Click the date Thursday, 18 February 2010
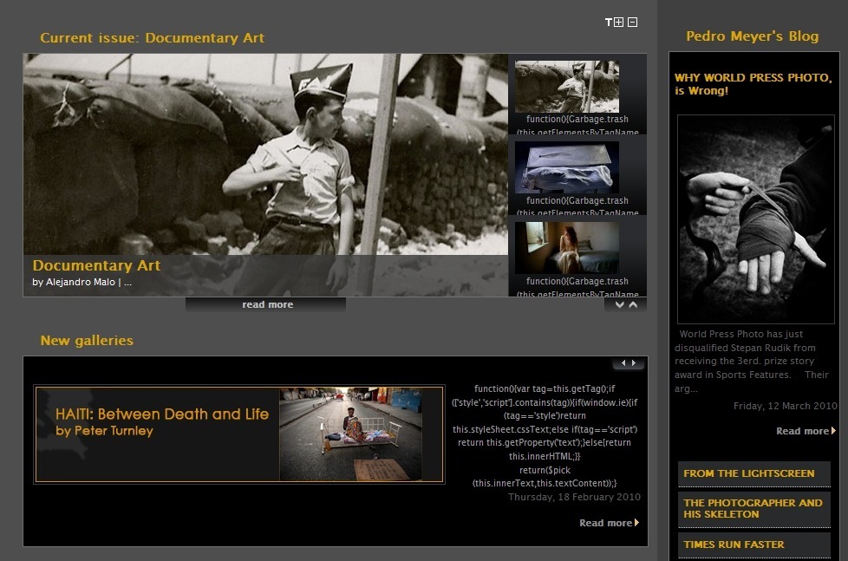 pyautogui.click(x=574, y=497)
